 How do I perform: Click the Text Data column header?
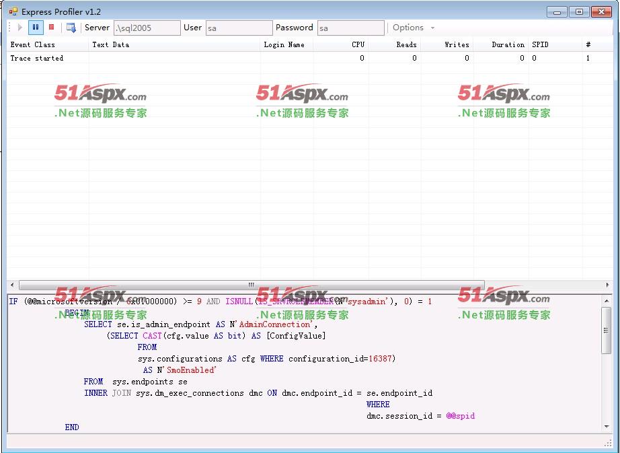click(174, 44)
